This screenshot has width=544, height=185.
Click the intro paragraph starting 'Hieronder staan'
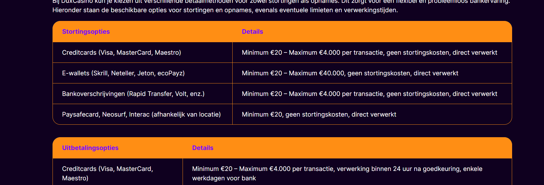(225, 10)
